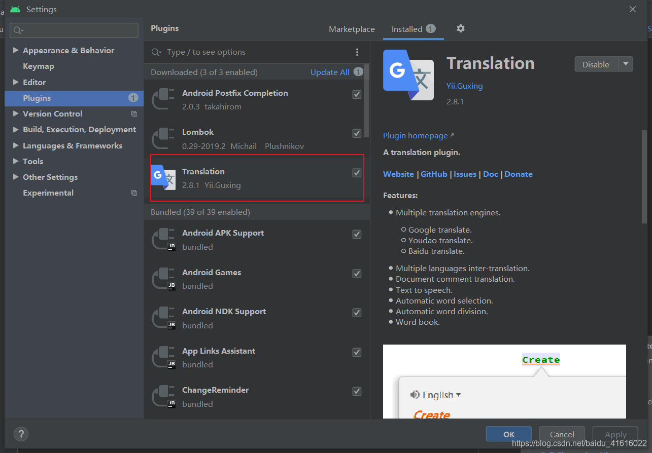Click the ChangeReminder plugin icon
Screen dimensions: 652x453
coord(163,397)
